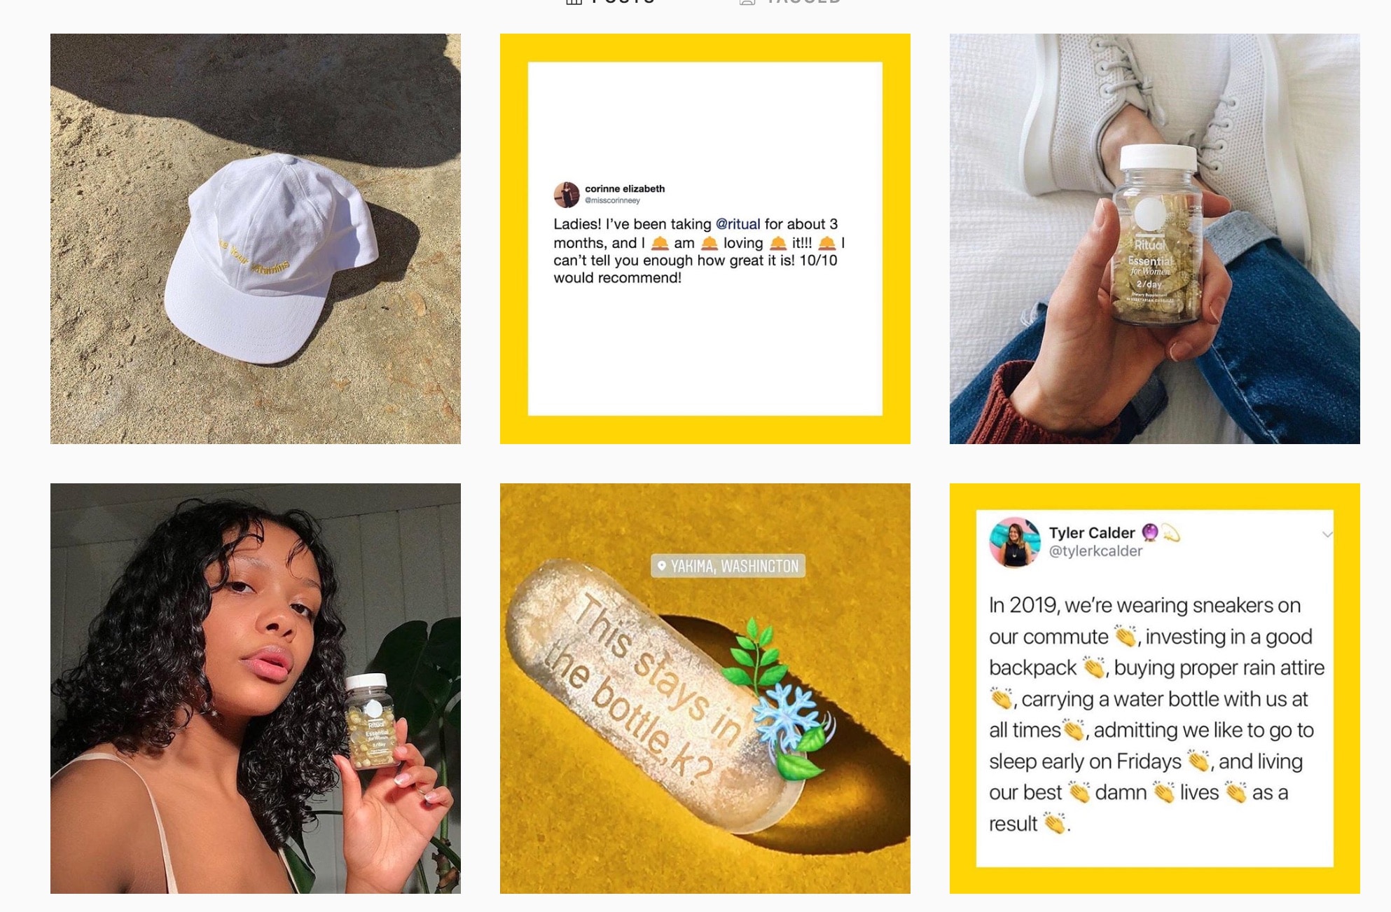Click the Yakima, Washington location tag
The image size is (1391, 912).
728,566
